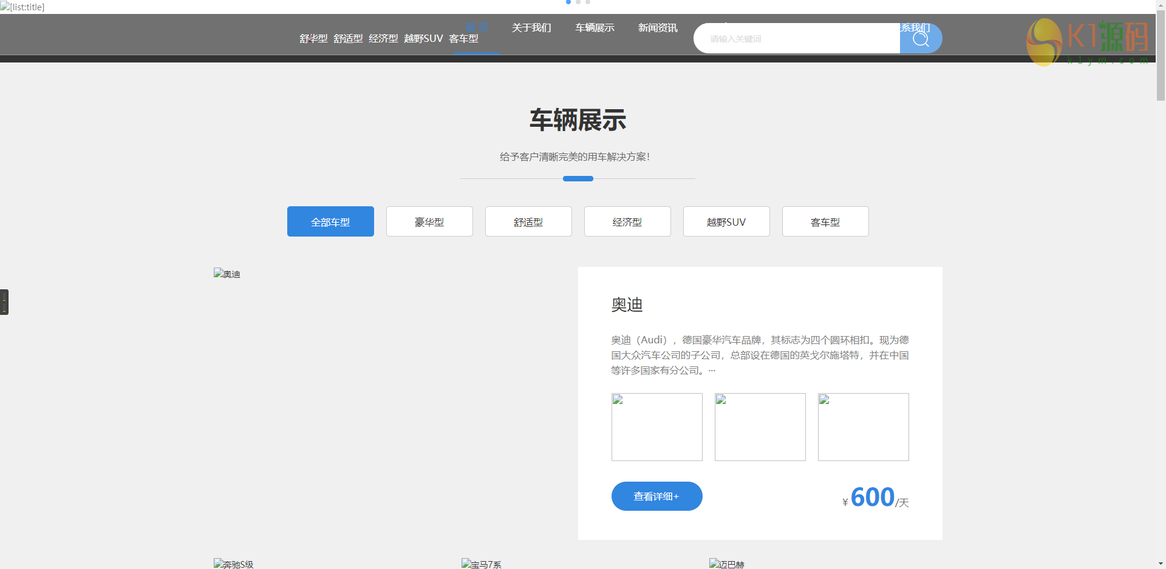This screenshot has width=1166, height=569.
Task: Click the K1源码 watermark logo
Action: pyautogui.click(x=1087, y=41)
